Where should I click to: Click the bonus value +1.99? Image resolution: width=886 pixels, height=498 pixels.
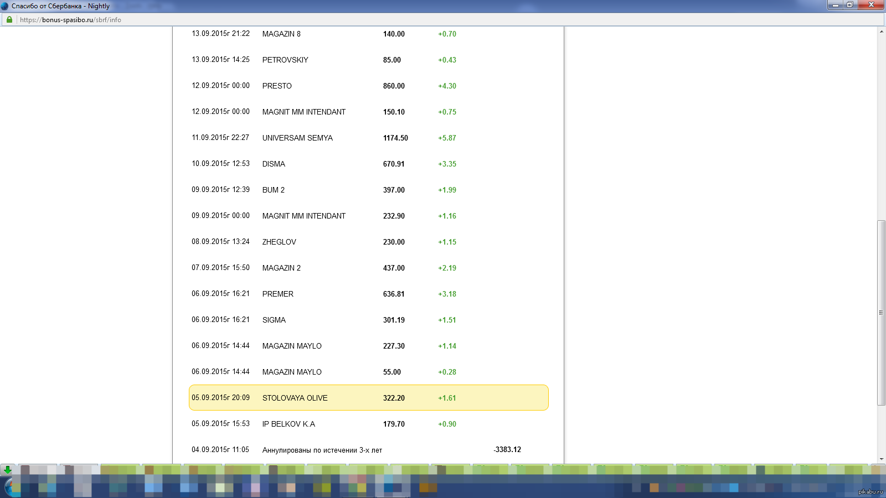point(447,190)
